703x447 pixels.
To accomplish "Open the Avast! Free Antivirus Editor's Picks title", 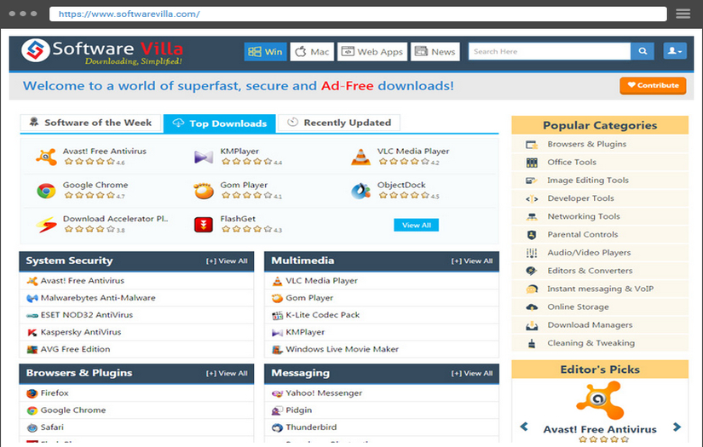I will pyautogui.click(x=600, y=429).
